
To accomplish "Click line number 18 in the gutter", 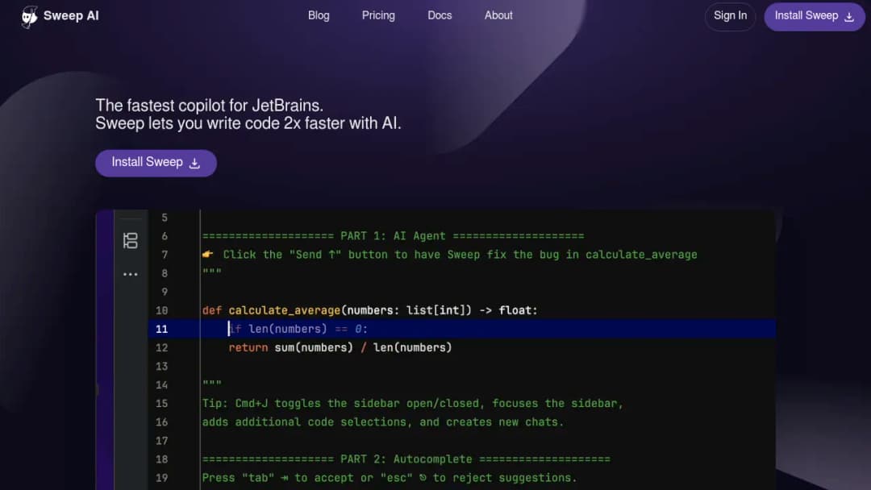I will [161, 459].
